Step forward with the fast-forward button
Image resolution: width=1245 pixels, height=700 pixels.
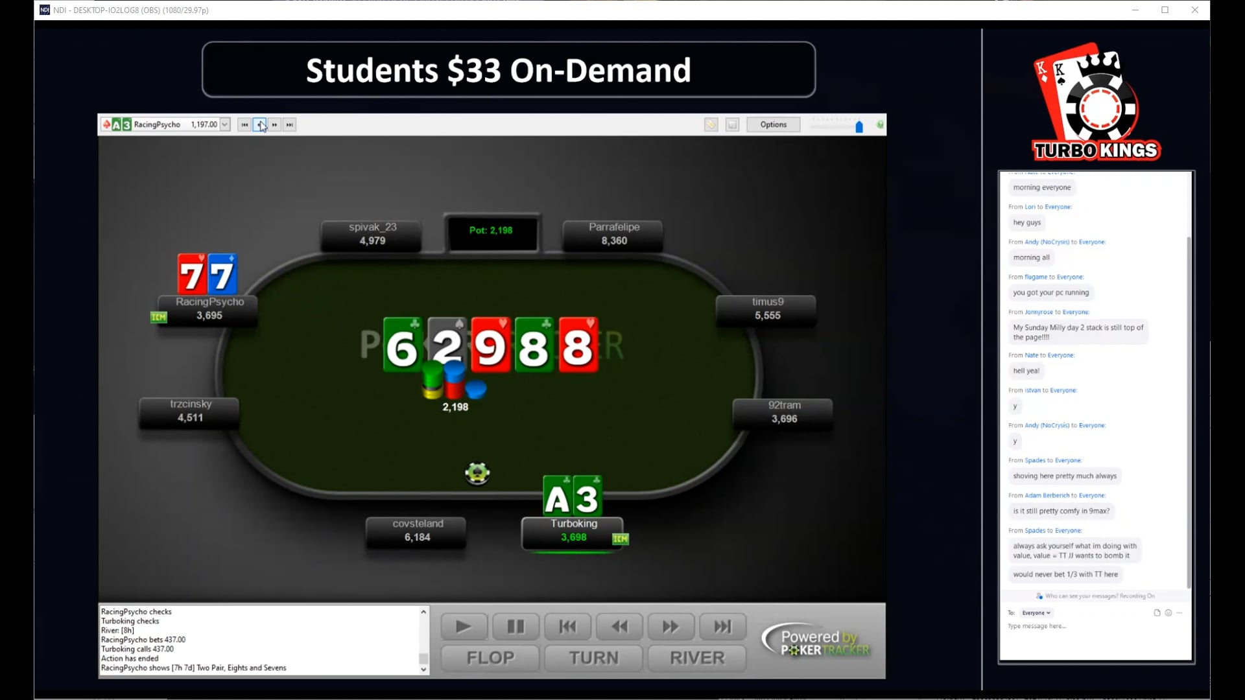pyautogui.click(x=671, y=627)
